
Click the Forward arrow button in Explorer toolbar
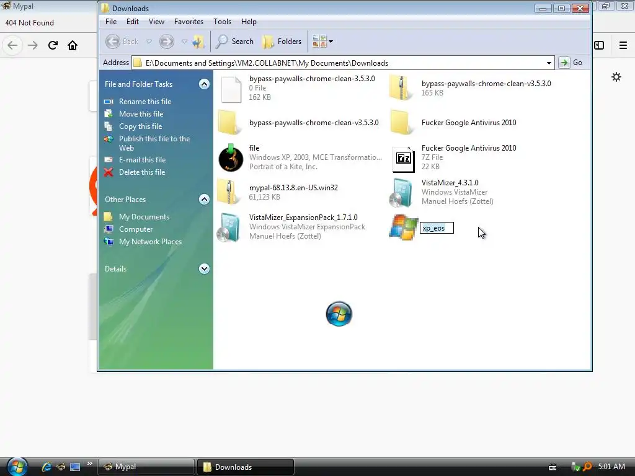click(166, 42)
